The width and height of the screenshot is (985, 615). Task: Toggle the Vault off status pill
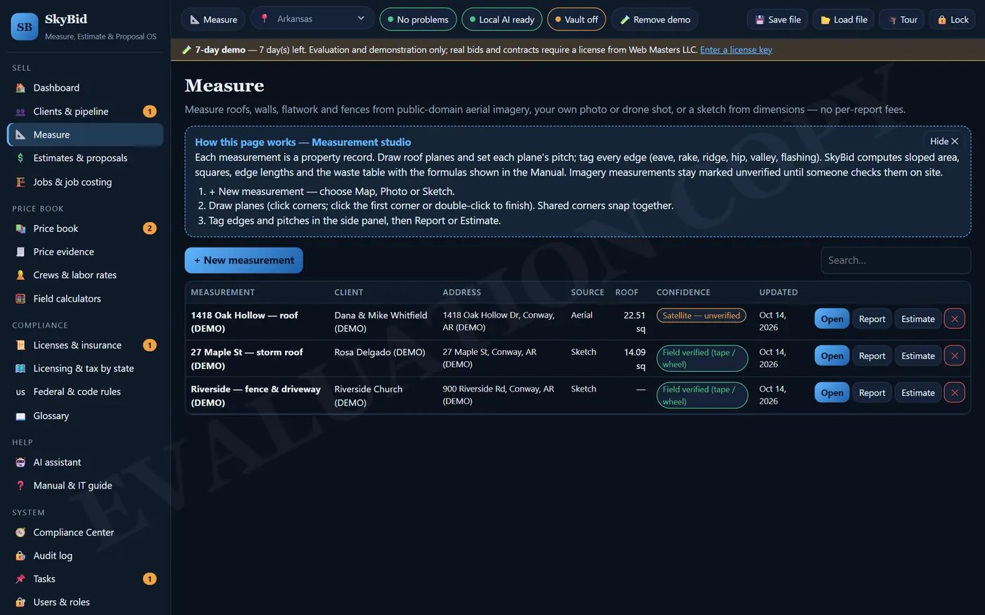(x=576, y=20)
